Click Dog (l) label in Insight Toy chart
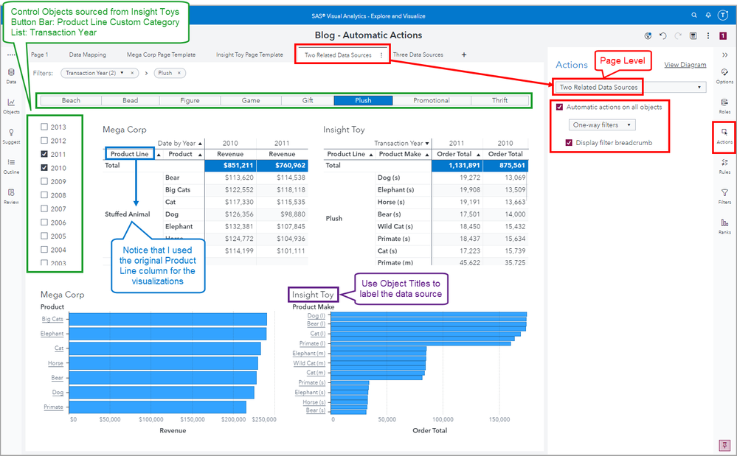 pos(316,316)
